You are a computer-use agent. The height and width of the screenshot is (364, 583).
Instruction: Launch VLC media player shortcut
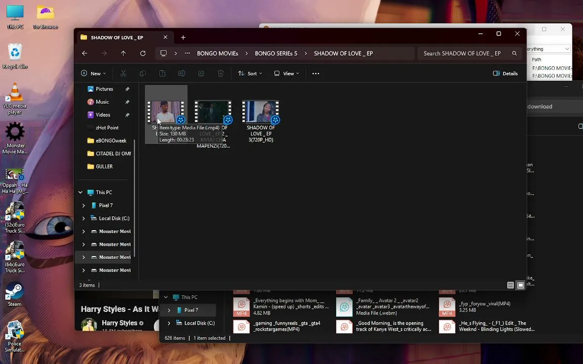(x=15, y=99)
